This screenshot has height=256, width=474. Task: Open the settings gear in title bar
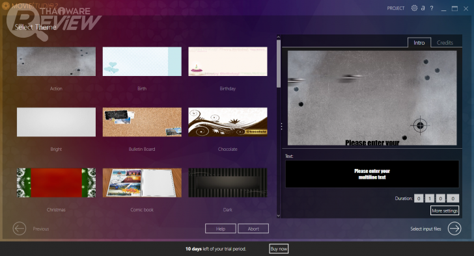[414, 8]
